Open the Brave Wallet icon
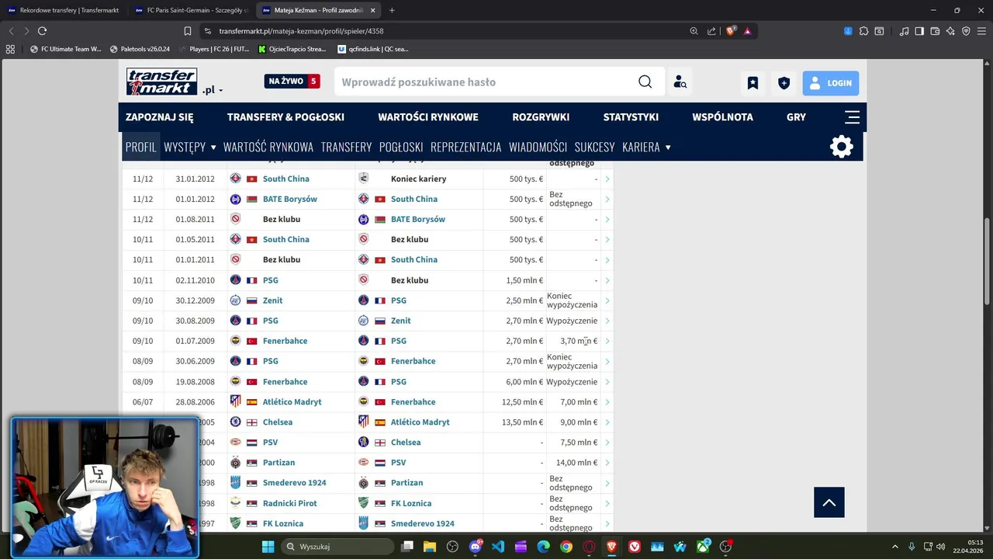This screenshot has width=993, height=559. 935,31
